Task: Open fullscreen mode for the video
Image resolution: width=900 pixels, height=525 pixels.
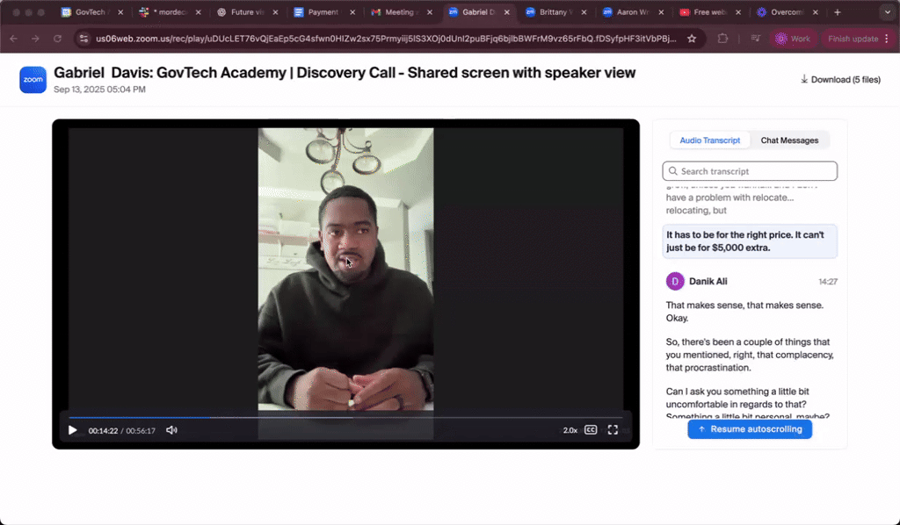Action: pos(613,430)
